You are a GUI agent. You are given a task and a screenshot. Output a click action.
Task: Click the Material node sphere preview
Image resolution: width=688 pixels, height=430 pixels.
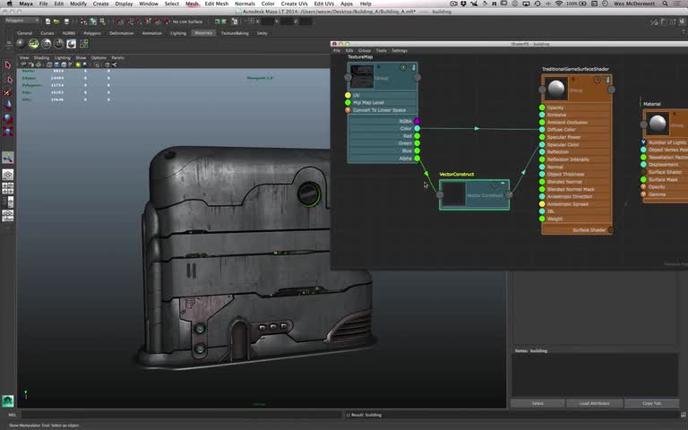(x=658, y=124)
